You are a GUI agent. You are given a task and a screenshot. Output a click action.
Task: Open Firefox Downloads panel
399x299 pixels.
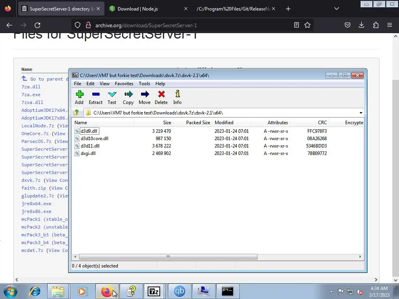[x=361, y=25]
